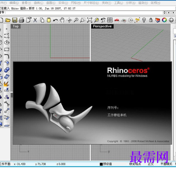176x170 pixels.
Task: Open document properties icon beside the printer
Action: (x=29, y=20)
